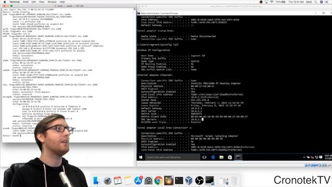Image resolution: width=332 pixels, height=187 pixels.
Task: Click AirPlay display icon in menu bar
Action: pyautogui.click(x=266, y=2)
